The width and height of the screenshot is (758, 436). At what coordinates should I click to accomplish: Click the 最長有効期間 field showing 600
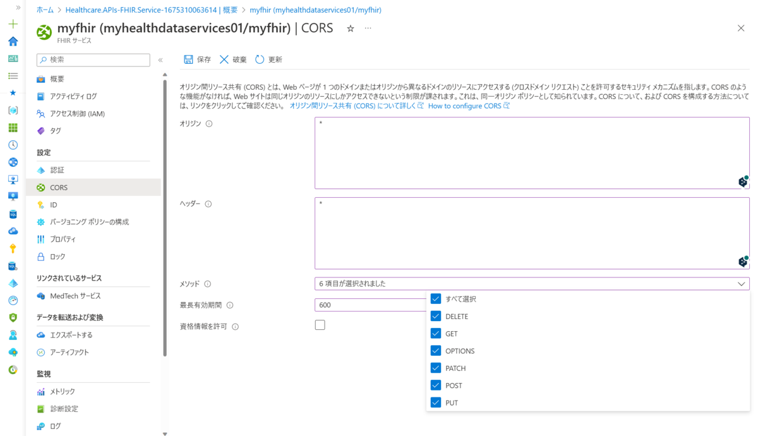[x=370, y=305]
